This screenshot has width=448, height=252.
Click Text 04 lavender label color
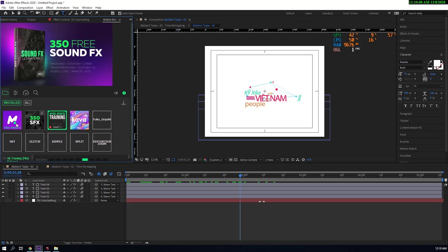coord(21,184)
